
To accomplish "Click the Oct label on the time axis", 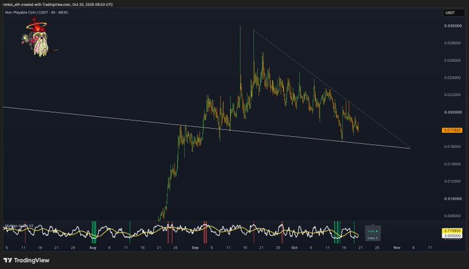I will (294, 248).
